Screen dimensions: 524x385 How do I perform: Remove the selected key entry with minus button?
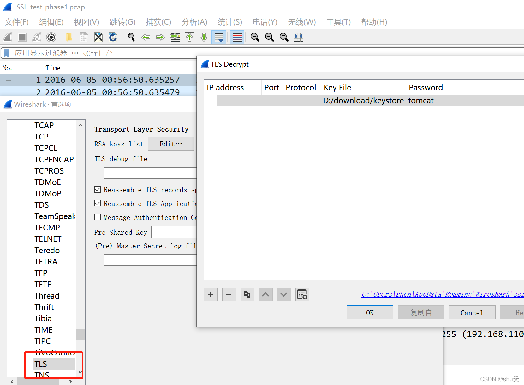pyautogui.click(x=229, y=295)
